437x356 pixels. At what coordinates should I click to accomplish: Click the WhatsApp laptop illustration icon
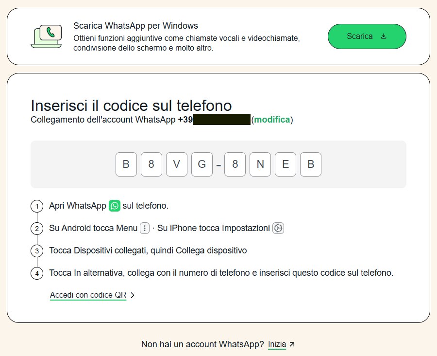[x=47, y=36]
